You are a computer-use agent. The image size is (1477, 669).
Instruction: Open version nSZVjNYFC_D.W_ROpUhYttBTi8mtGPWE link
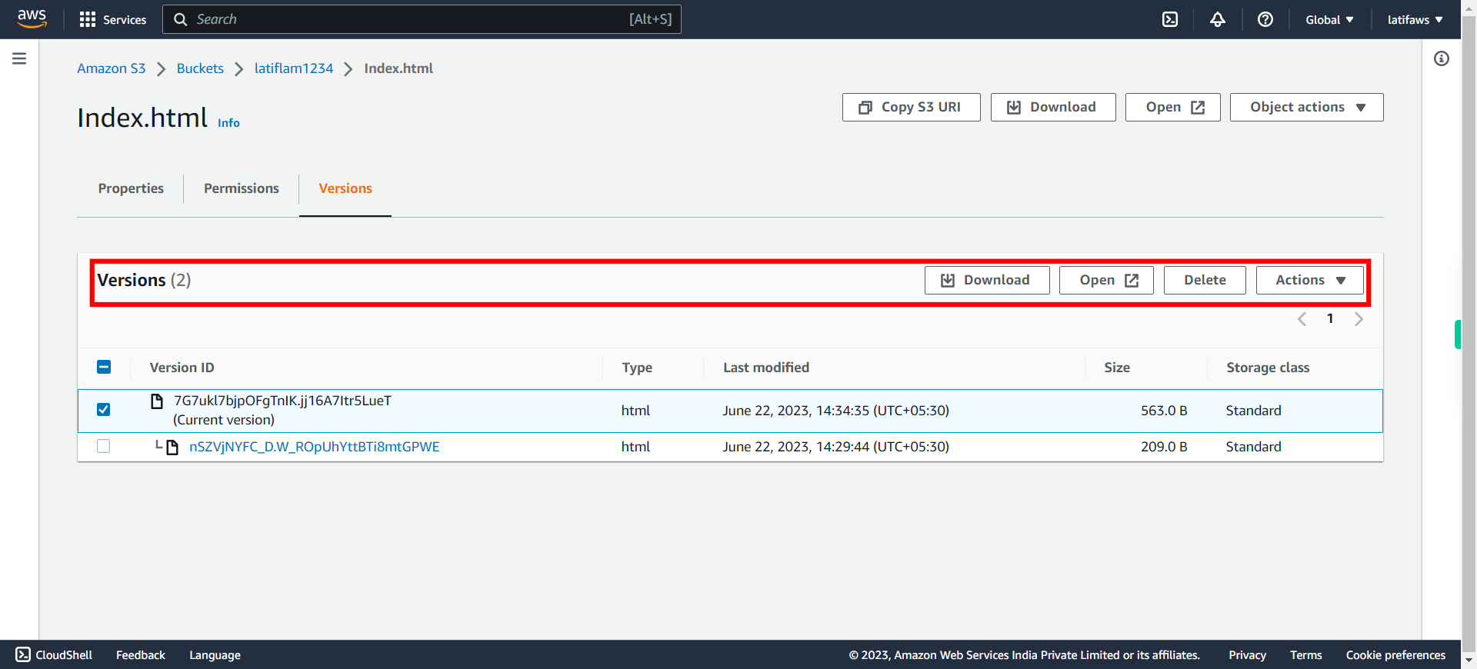tap(314, 447)
